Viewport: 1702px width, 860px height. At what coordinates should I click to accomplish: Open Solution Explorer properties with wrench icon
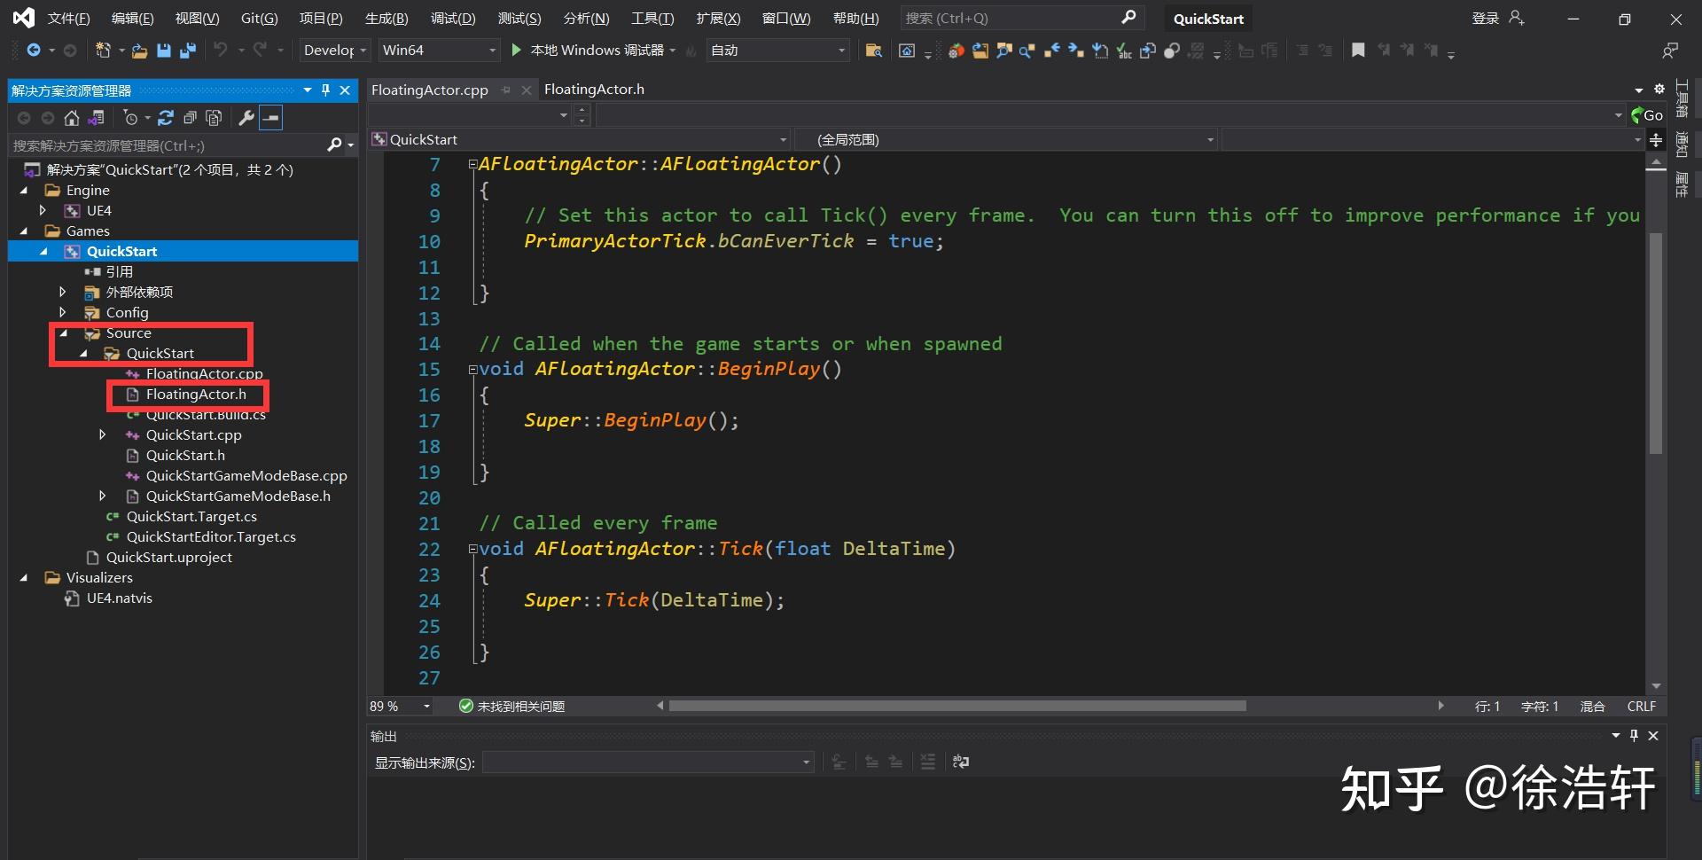click(x=246, y=118)
